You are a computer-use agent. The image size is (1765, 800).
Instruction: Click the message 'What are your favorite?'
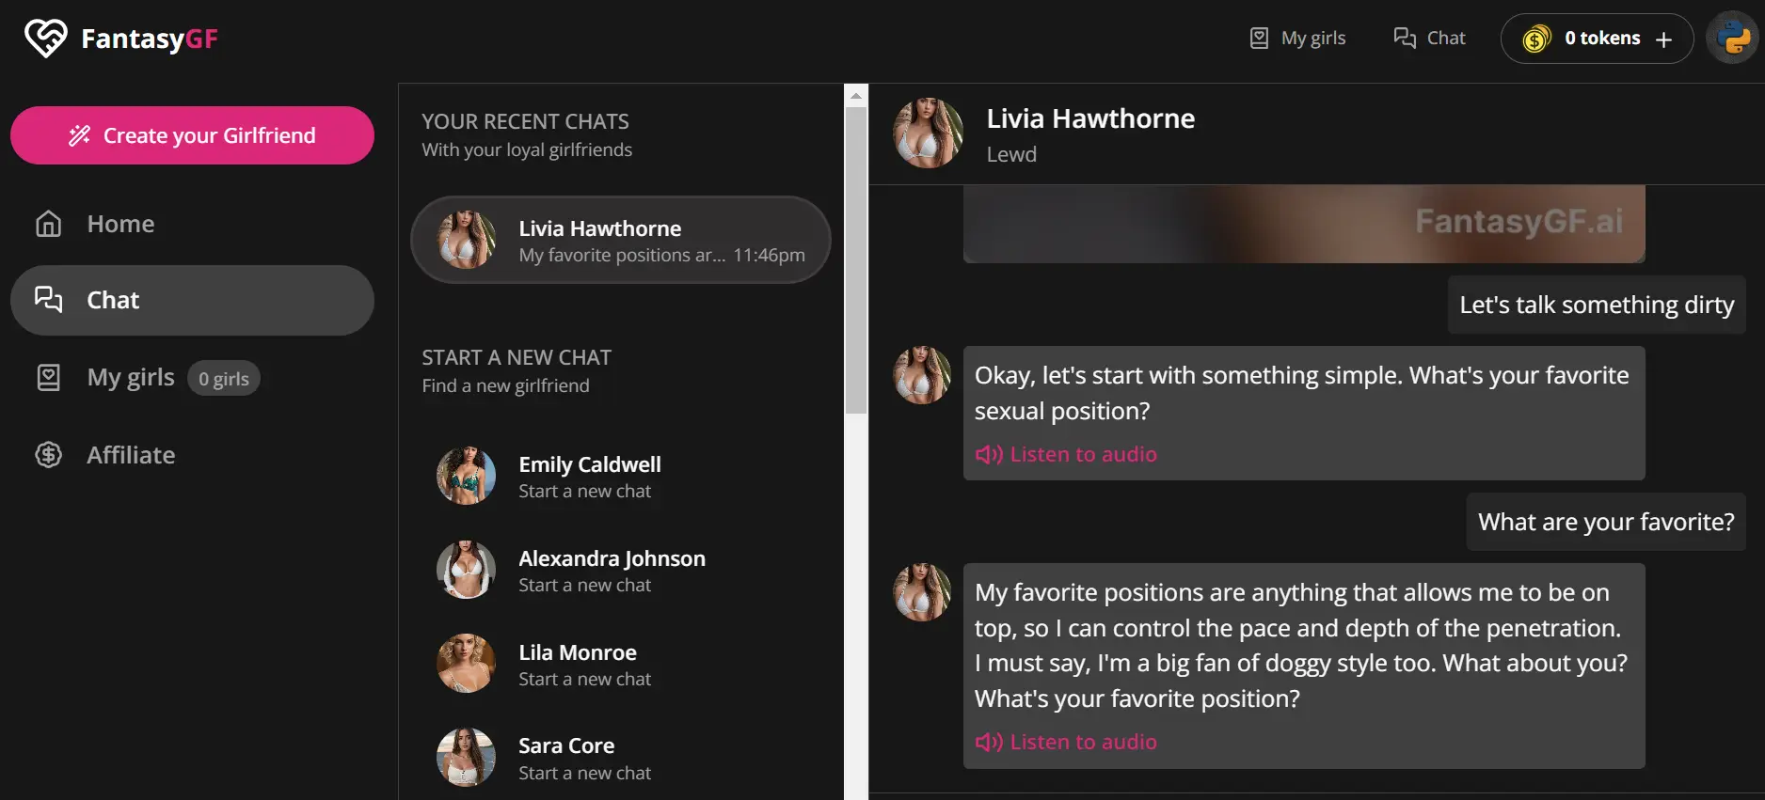pos(1606,522)
